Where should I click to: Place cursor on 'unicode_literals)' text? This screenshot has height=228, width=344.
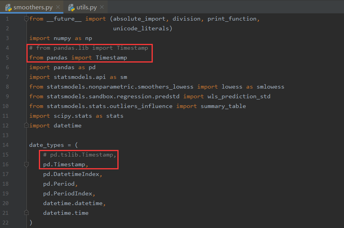click(143, 28)
